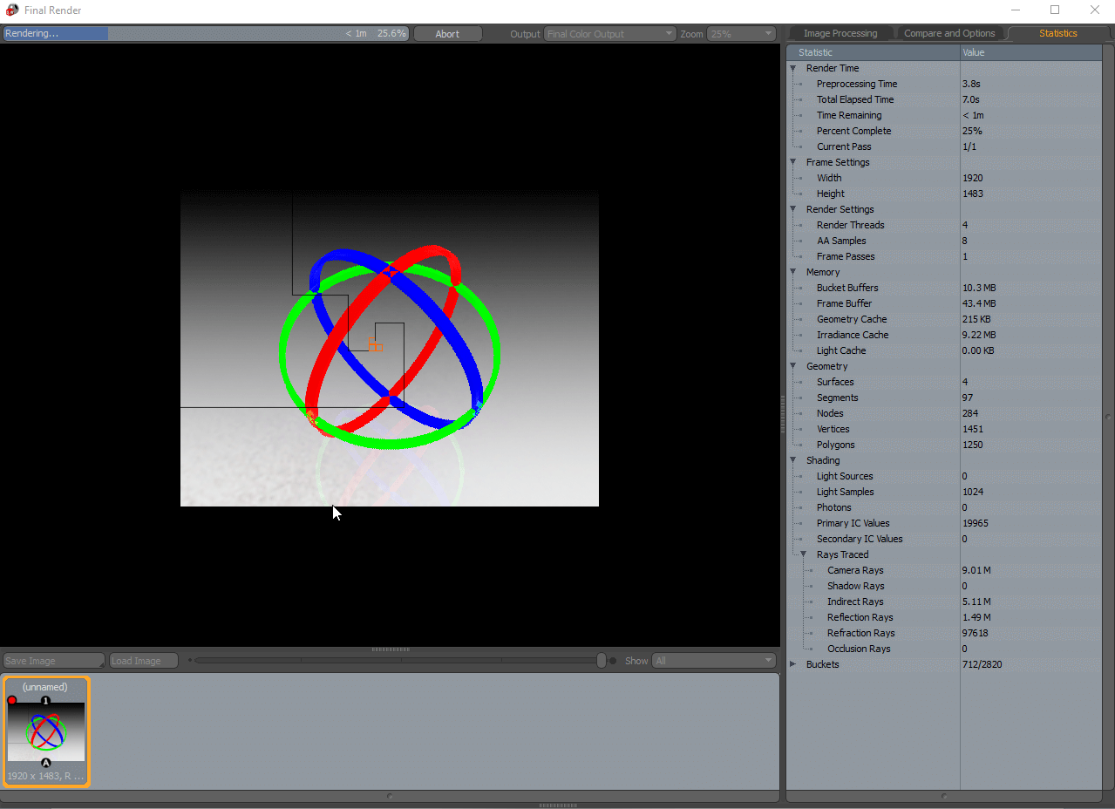This screenshot has width=1115, height=809.
Task: Click the Value column header
Action: click(x=1031, y=52)
